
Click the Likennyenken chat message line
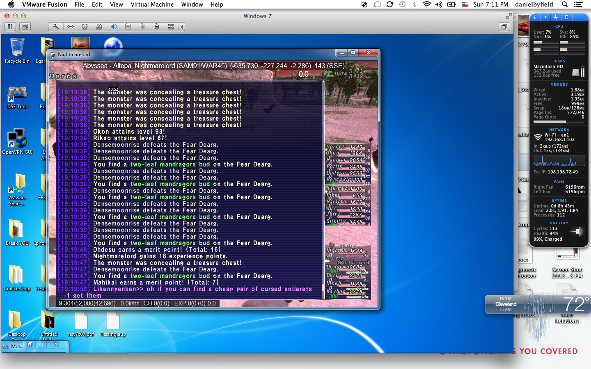(x=185, y=292)
